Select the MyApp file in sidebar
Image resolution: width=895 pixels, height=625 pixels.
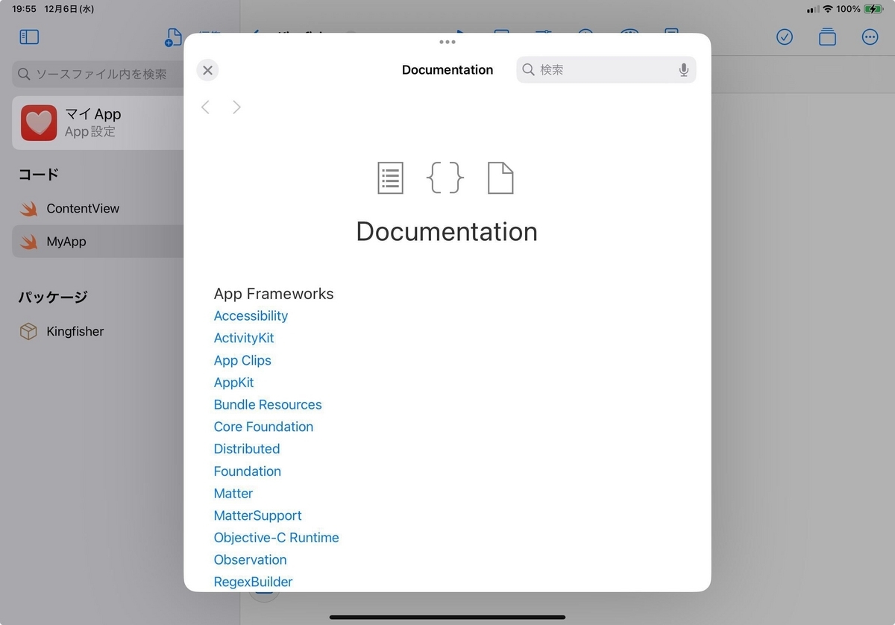coord(98,242)
